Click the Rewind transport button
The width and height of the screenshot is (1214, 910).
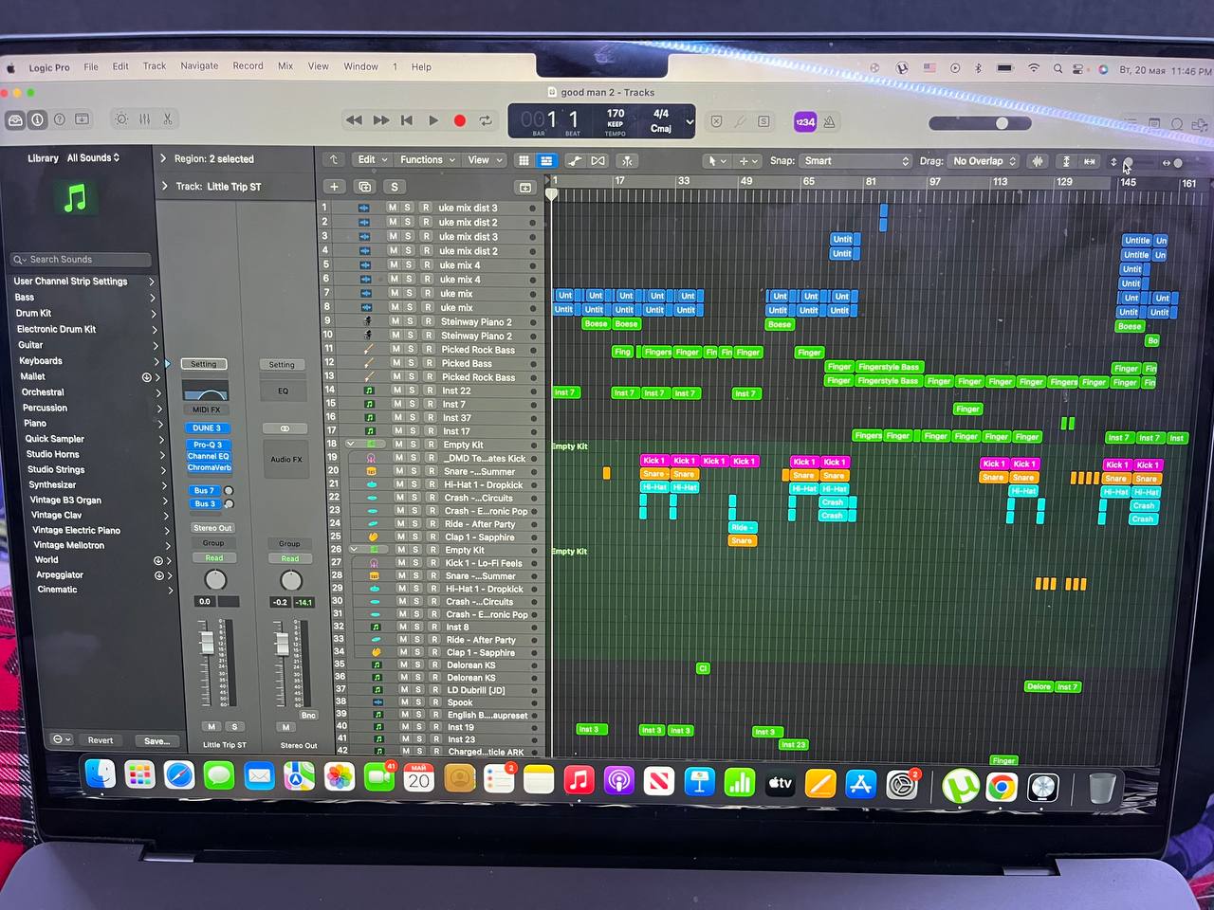click(x=355, y=120)
